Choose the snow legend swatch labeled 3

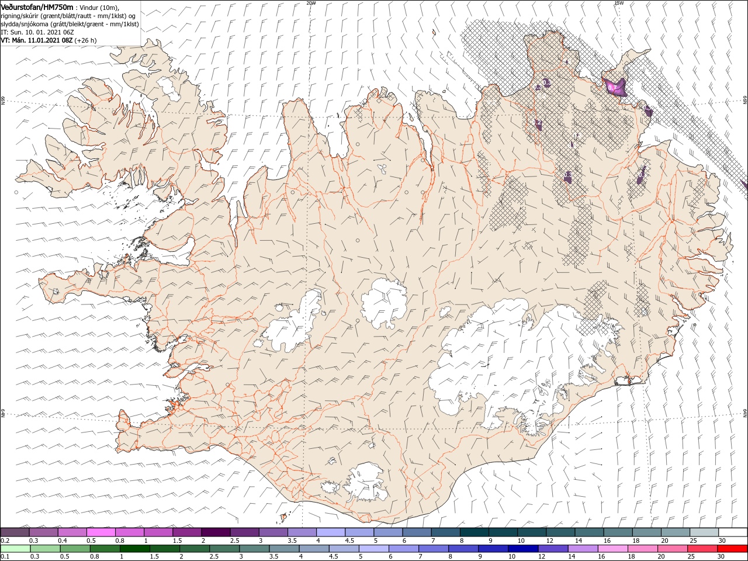click(x=273, y=532)
